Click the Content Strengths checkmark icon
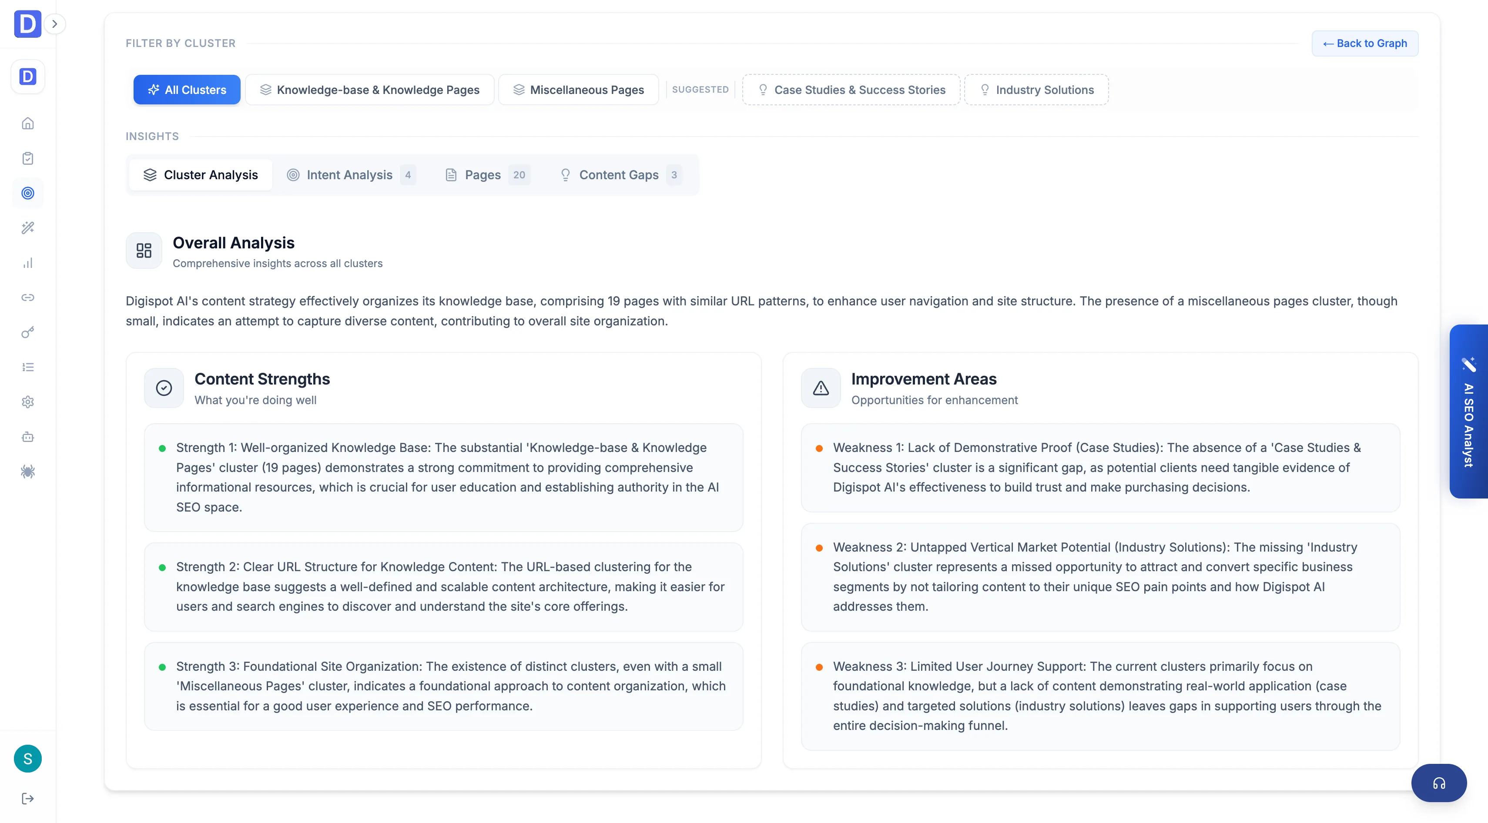 point(164,388)
